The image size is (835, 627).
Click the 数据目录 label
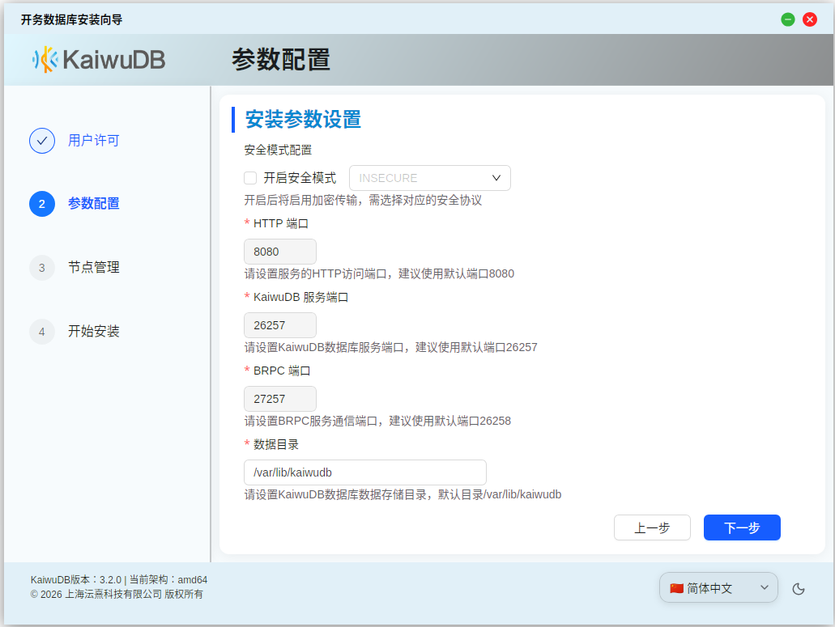276,445
